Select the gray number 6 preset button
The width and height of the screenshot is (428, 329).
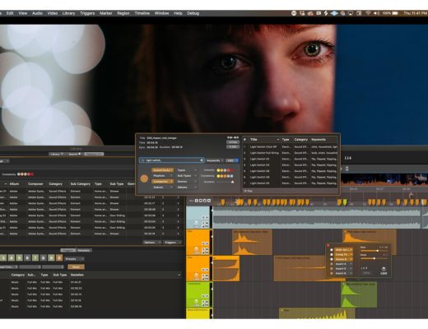(27, 258)
